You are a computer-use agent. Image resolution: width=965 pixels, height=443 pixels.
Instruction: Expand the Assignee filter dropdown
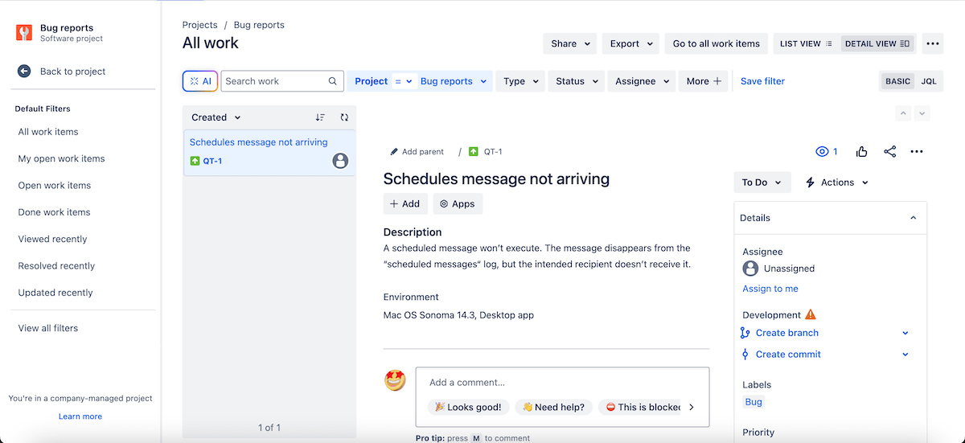[642, 81]
